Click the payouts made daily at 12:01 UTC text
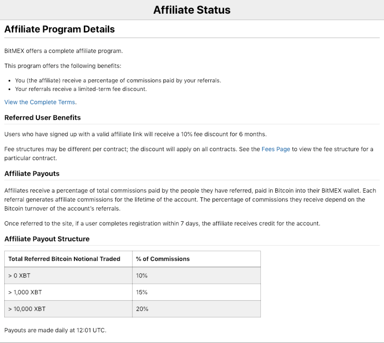The height and width of the screenshot is (343, 384). coord(55,330)
